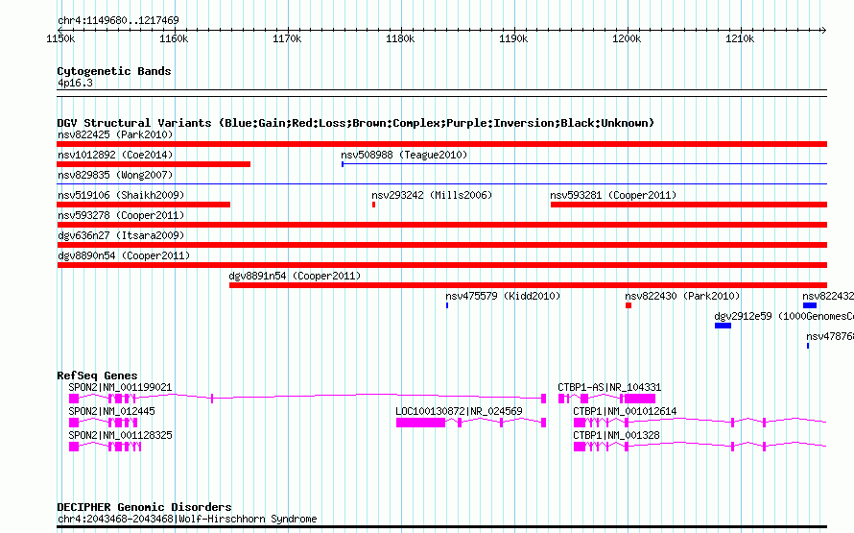Click the dgv8891n54 (Cooper2011) red bar
This screenshot has width=854, height=533.
click(529, 285)
